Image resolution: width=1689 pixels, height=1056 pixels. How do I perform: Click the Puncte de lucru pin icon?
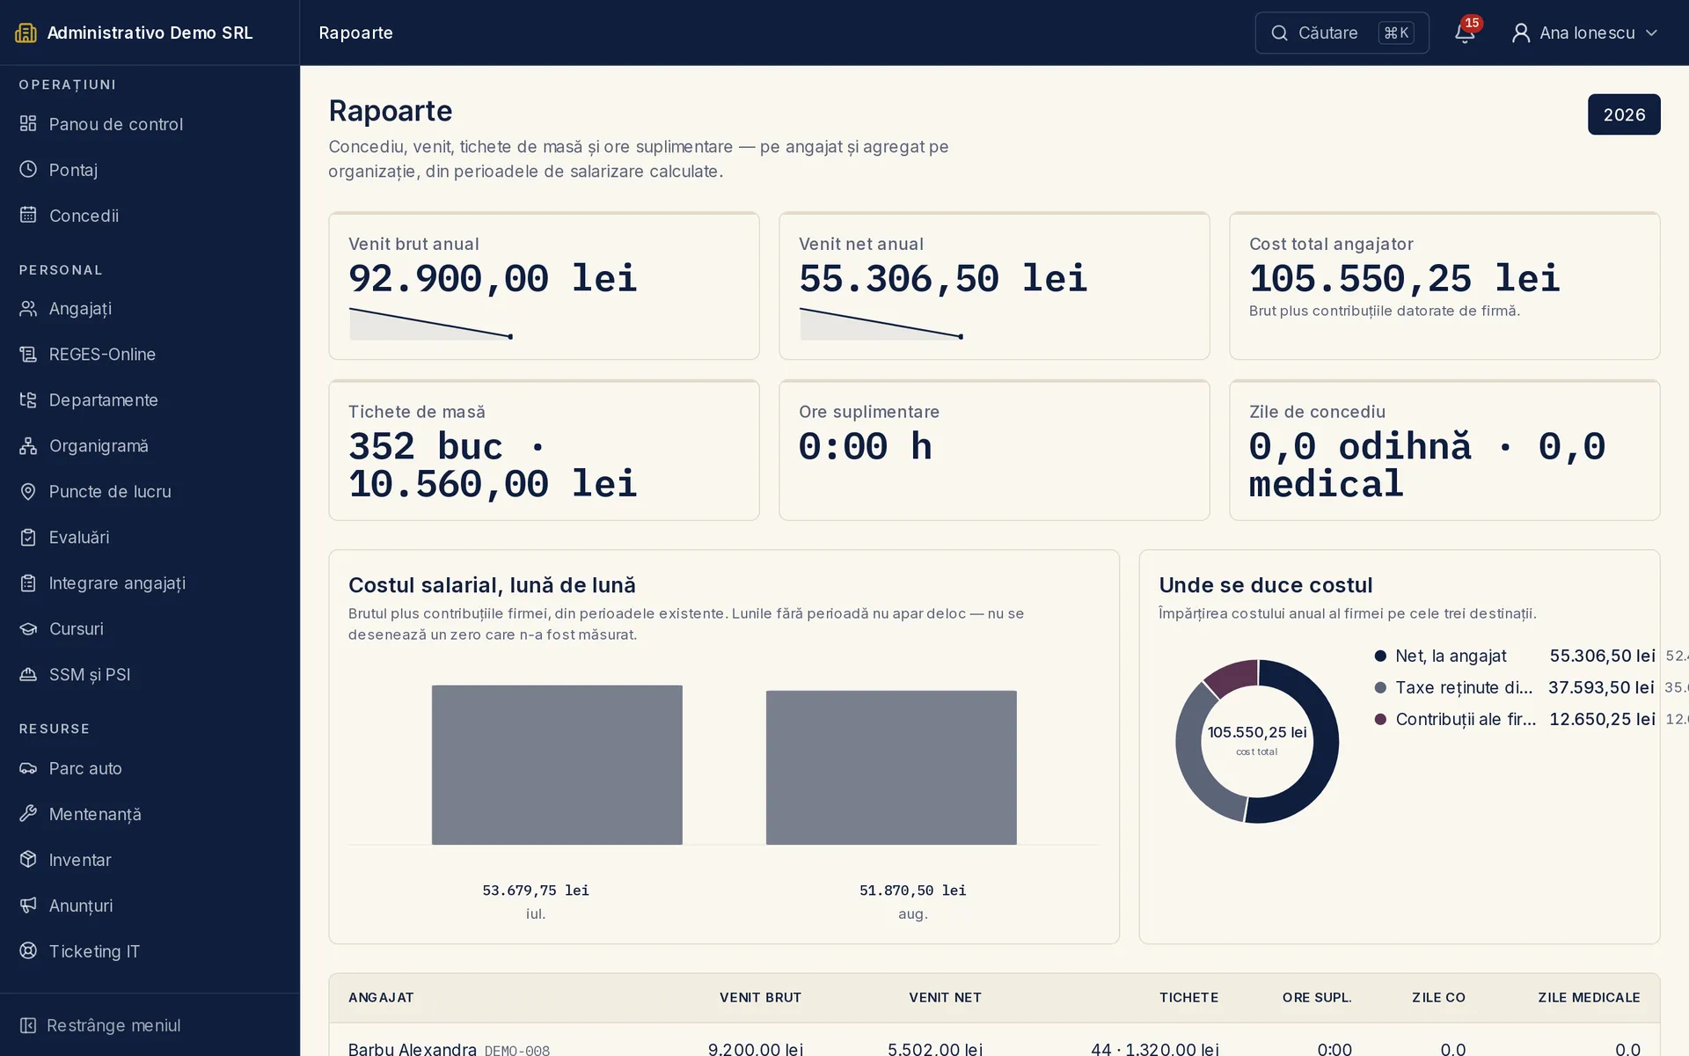[28, 492]
